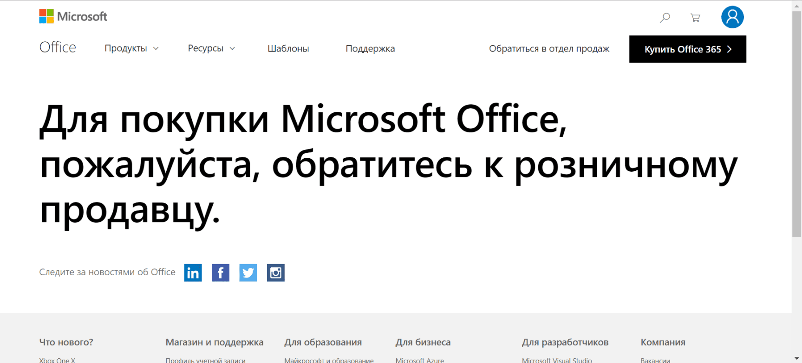
Task: Click the Купить Office 365 button
Action: pyautogui.click(x=688, y=49)
